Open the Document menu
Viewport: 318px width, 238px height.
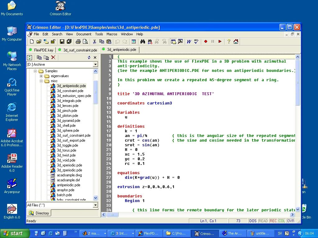tap(84, 34)
